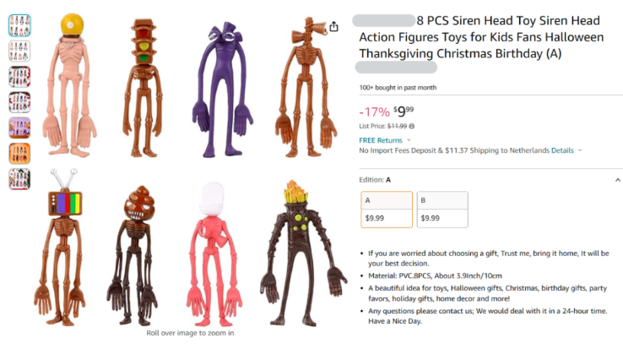
Task: Expand the shipping Details chevron
Action: [x=580, y=150]
